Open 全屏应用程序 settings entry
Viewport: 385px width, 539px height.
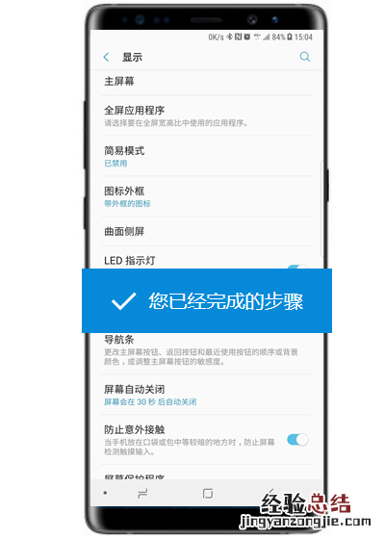(x=207, y=115)
